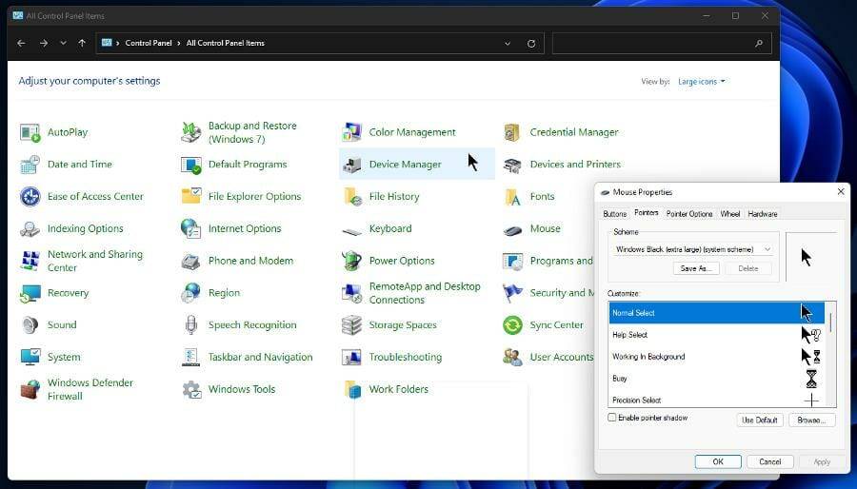Open the Sound speaker icon

tap(30, 325)
